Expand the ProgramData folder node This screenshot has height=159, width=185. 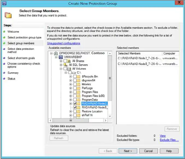(71, 100)
